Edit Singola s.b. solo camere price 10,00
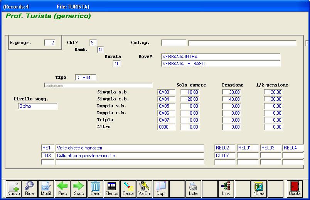 point(190,92)
